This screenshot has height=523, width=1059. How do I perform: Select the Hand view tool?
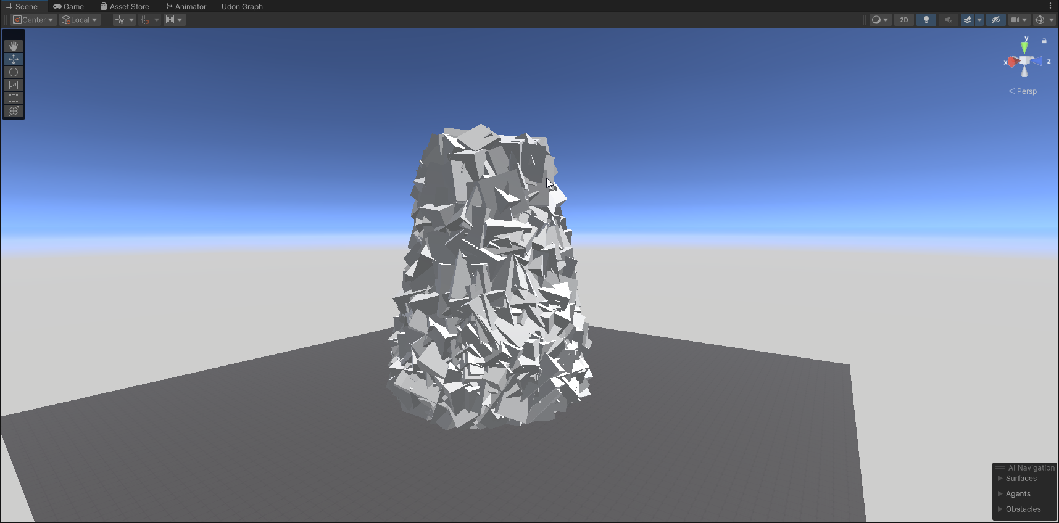click(14, 46)
